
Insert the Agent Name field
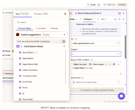pyautogui.click(x=26, y=58)
